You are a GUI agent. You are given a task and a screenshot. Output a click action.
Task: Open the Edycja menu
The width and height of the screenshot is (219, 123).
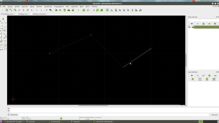click(x=10, y=6)
